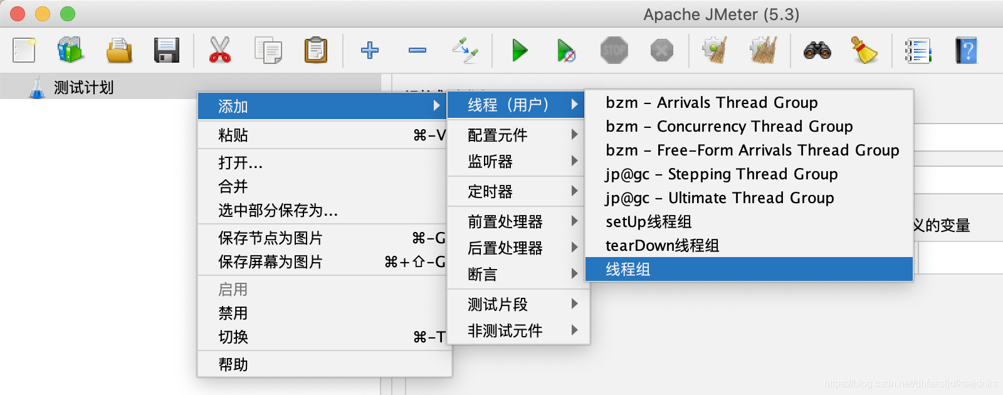Select 切换 from the context menu

click(x=322, y=337)
